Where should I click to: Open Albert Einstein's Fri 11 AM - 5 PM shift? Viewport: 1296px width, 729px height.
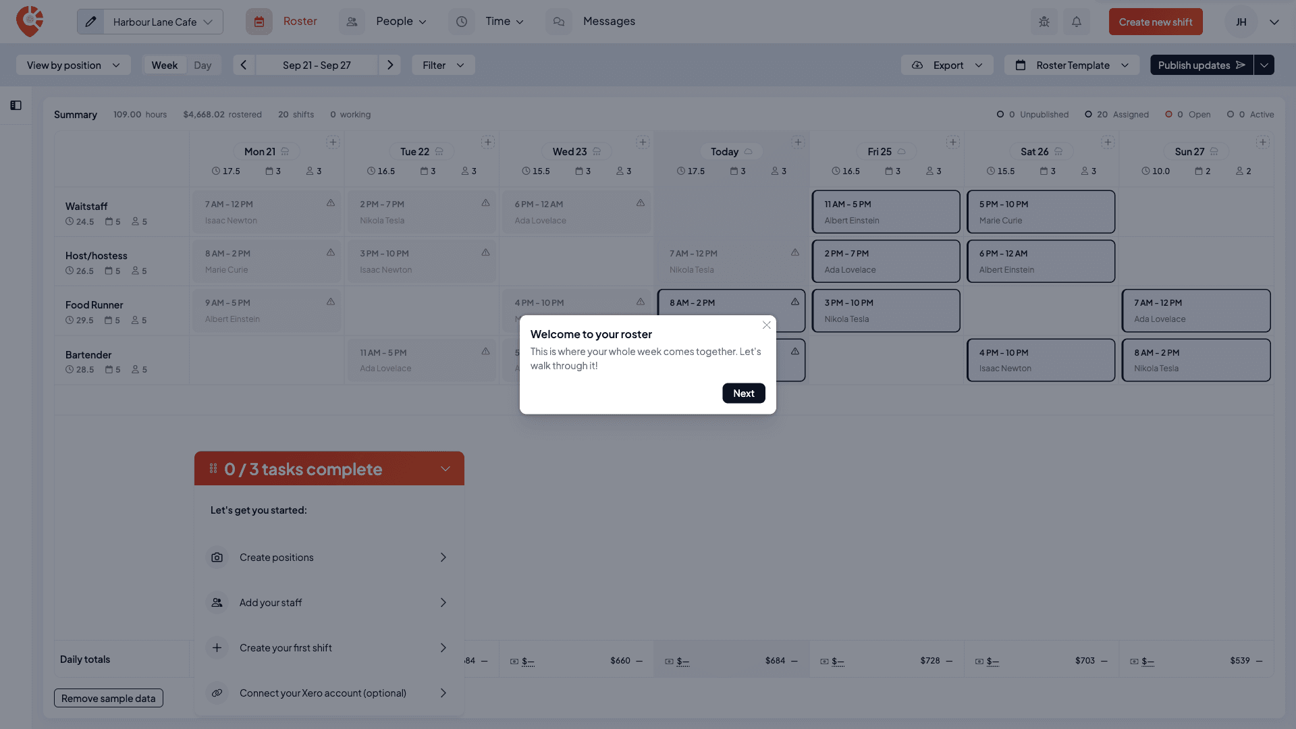coord(886,212)
